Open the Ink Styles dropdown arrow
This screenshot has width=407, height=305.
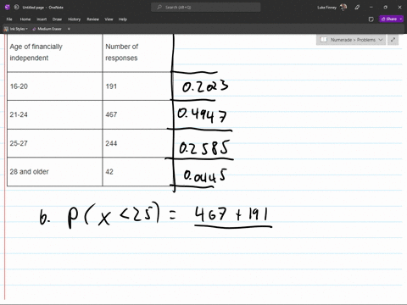tap(26, 29)
